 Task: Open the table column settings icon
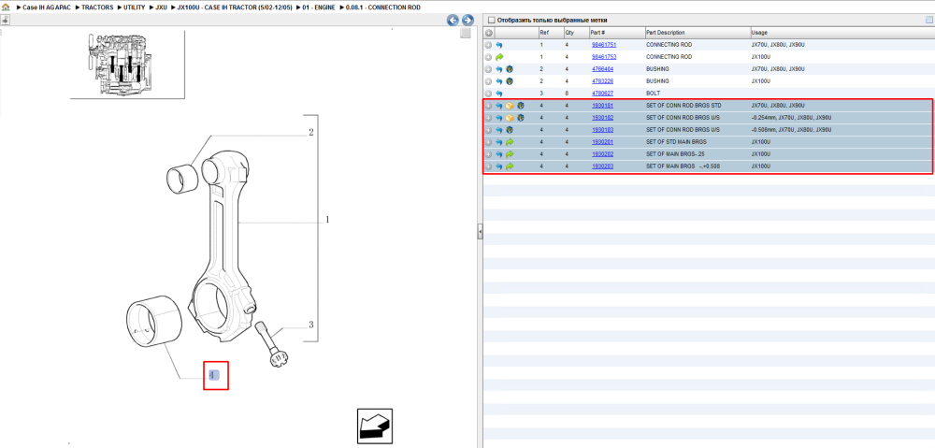coord(928,20)
